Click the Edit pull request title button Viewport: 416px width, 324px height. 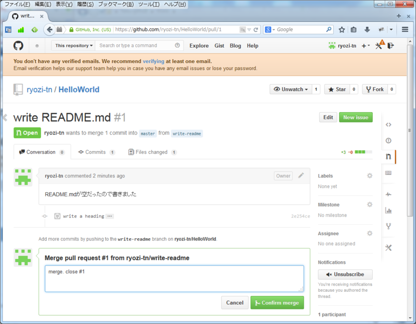coord(328,117)
